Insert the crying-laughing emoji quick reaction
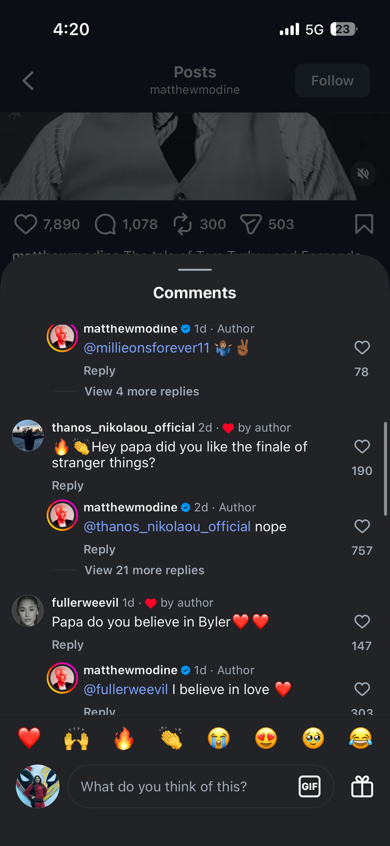 pyautogui.click(x=360, y=738)
